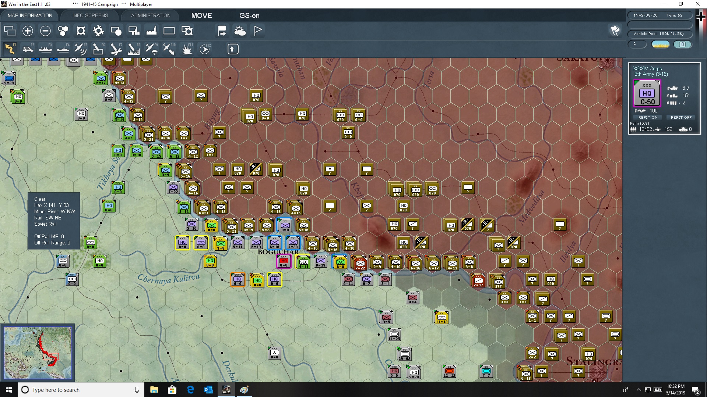Turn REFIT OFF for XXXXIV Corps
The image size is (707, 397).
pyautogui.click(x=681, y=117)
